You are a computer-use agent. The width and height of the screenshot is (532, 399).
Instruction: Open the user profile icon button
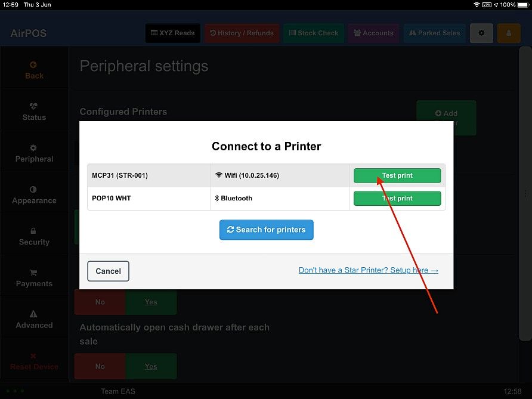coord(509,33)
